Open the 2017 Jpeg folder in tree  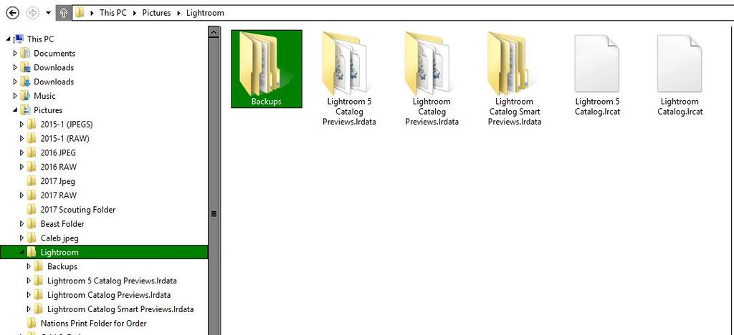pyautogui.click(x=57, y=181)
